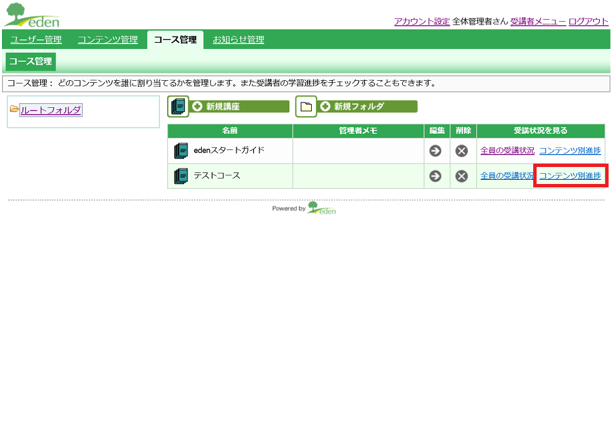Click the テストコース course name
The height and width of the screenshot is (427, 612).
[217, 175]
